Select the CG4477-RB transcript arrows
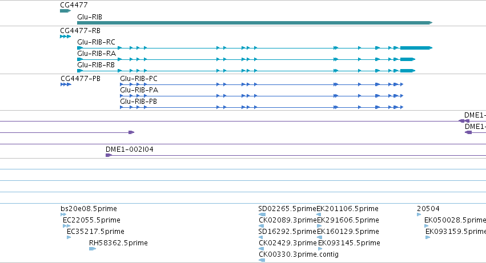Screen dimensions: 486x263 click(x=66, y=37)
